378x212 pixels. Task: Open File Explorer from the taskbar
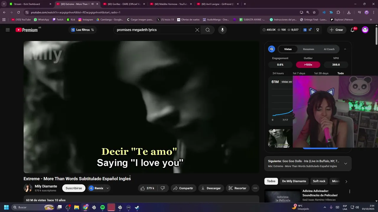pos(76,207)
